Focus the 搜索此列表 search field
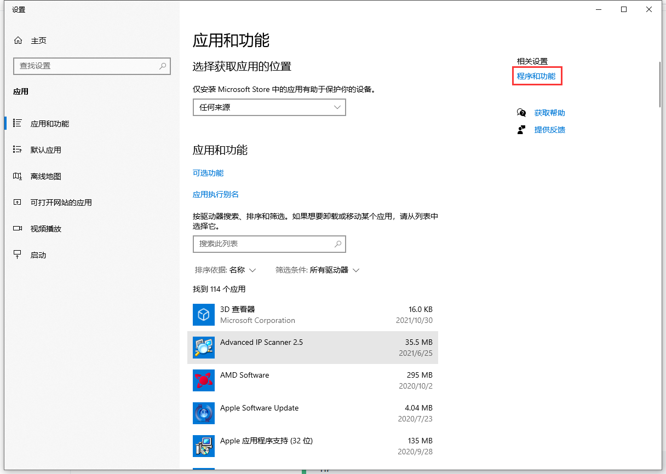666x474 pixels. point(269,244)
